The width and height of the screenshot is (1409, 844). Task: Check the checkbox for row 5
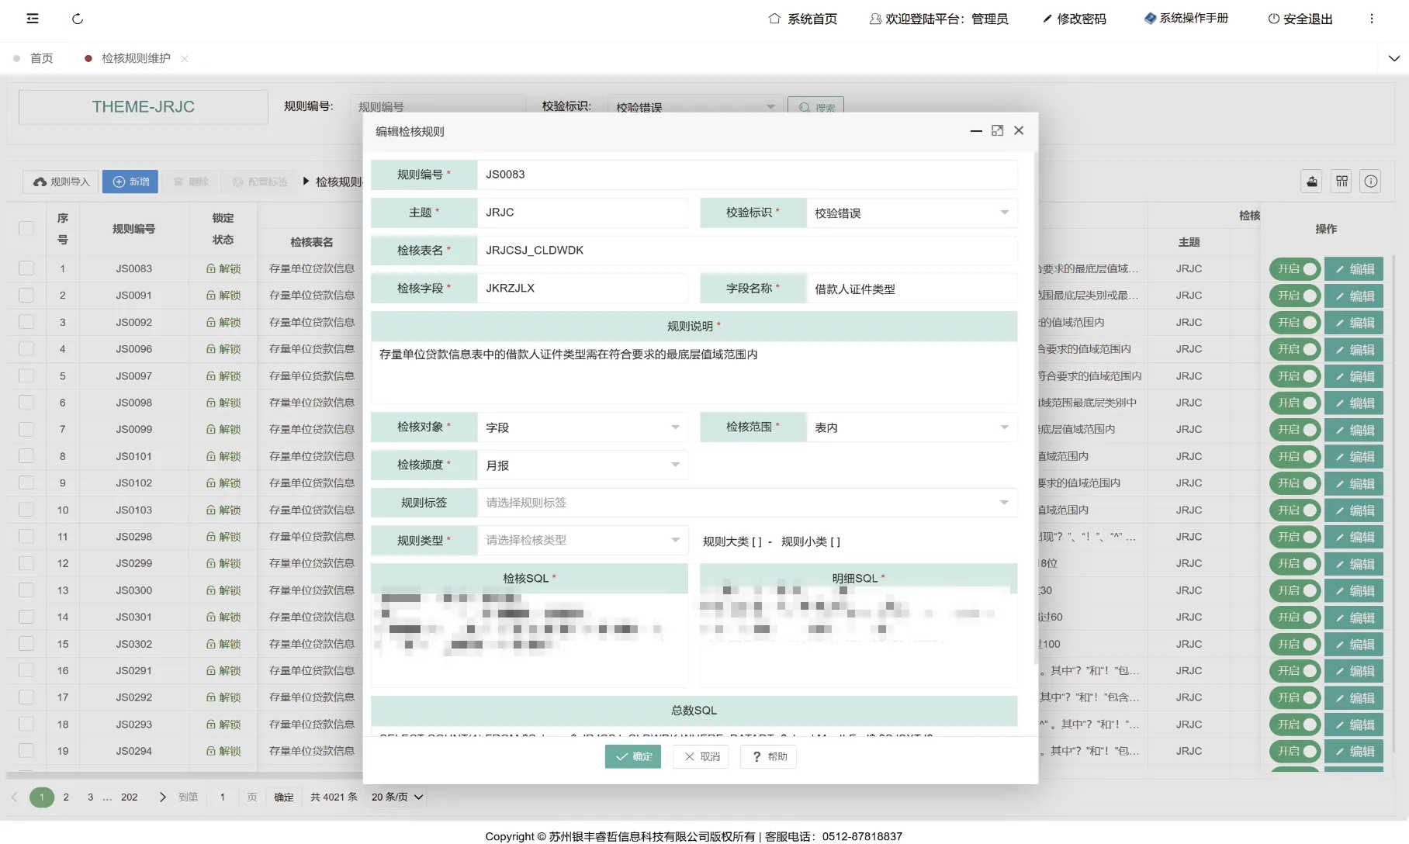(26, 375)
